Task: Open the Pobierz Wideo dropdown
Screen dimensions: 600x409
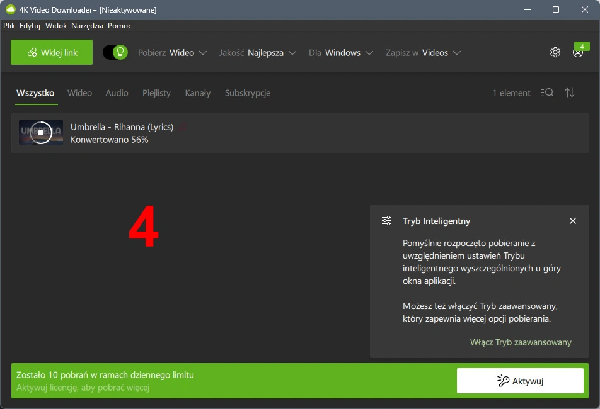Action: [x=172, y=53]
